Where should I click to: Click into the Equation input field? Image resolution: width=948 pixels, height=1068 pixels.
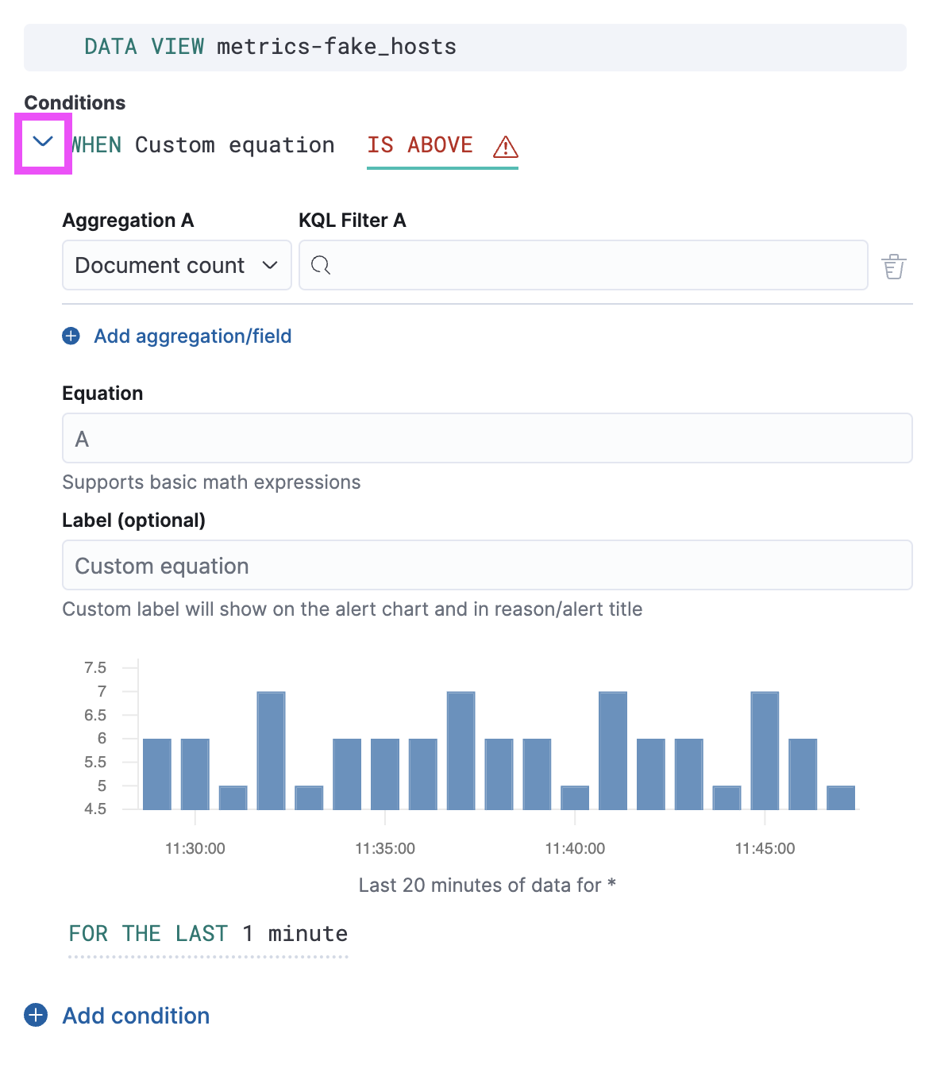coord(487,438)
